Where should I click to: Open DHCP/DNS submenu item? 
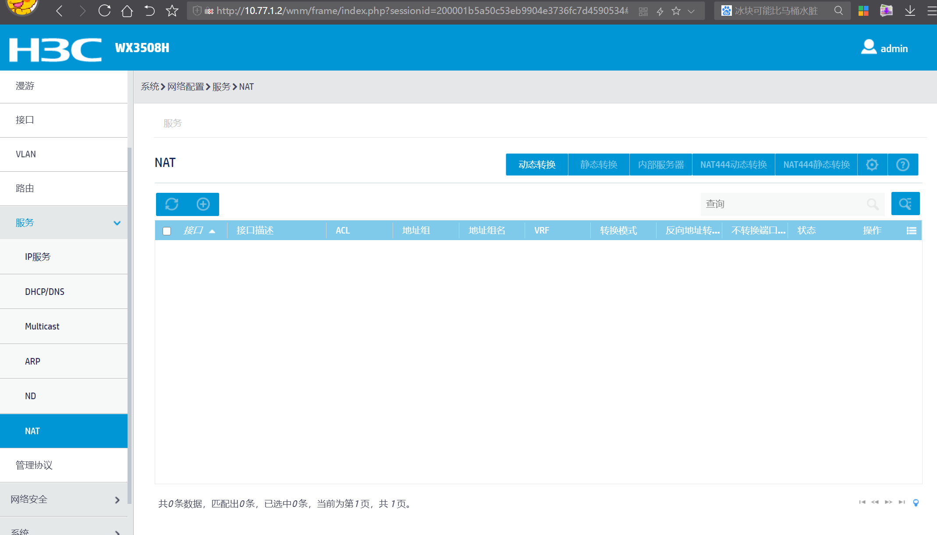coord(64,292)
